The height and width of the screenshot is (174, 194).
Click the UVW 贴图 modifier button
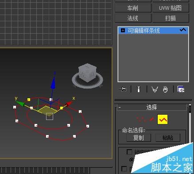(x=171, y=8)
